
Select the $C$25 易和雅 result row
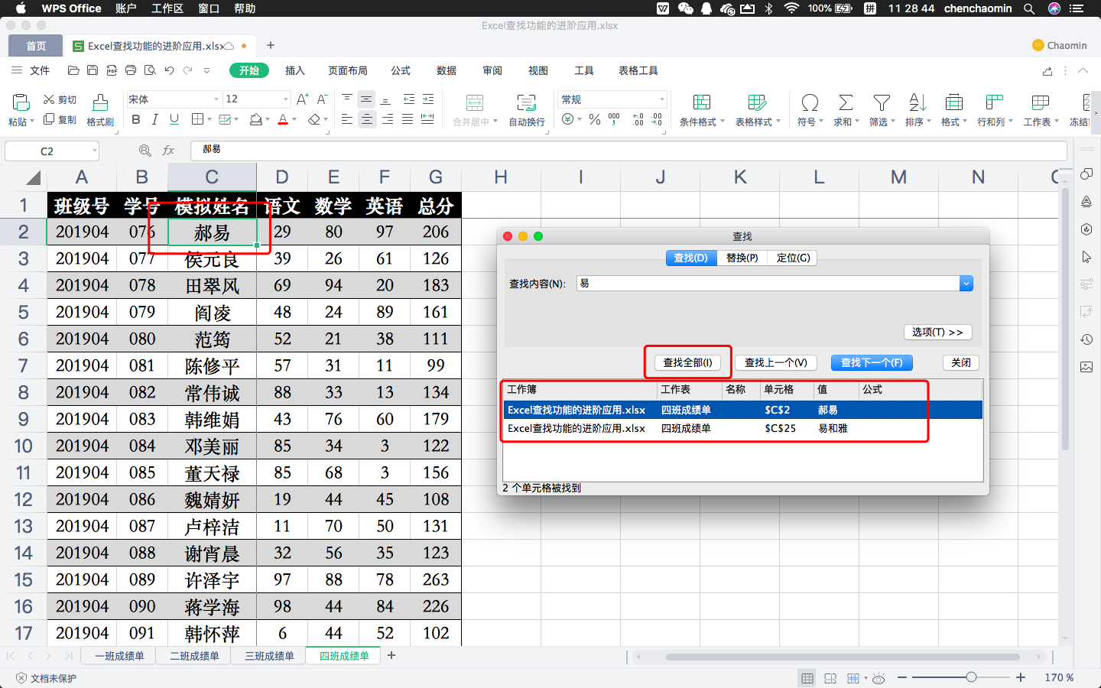(x=742, y=429)
